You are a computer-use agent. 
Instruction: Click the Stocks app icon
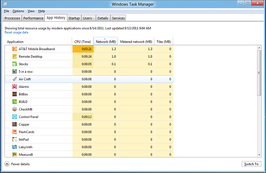[x=15, y=64]
